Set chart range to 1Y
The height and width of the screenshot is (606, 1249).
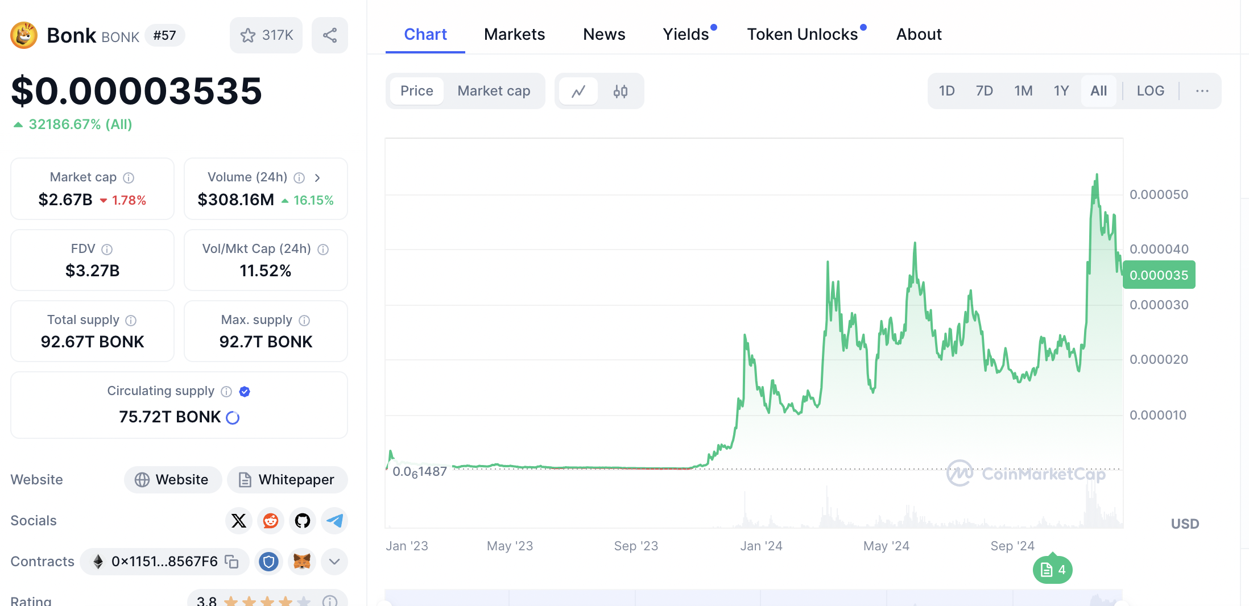click(1061, 91)
